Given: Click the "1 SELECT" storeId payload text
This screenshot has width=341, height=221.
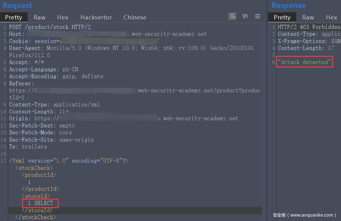Looking at the screenshot, I should pyautogui.click(x=40, y=203).
